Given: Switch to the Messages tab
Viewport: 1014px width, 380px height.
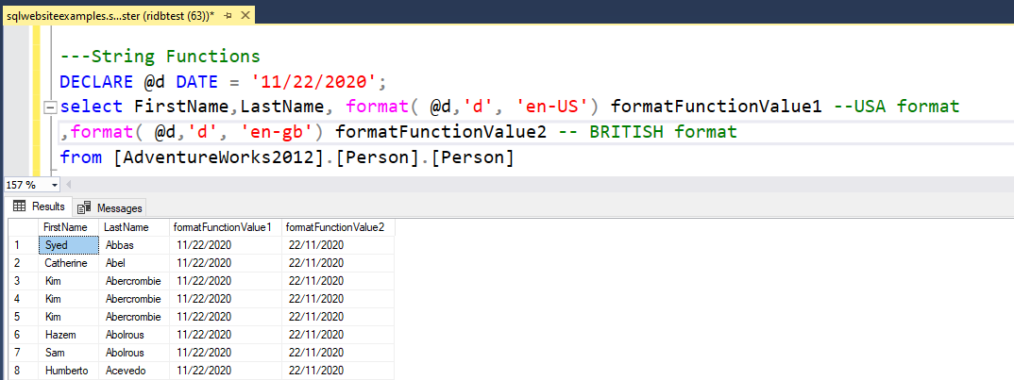Looking at the screenshot, I should (110, 207).
